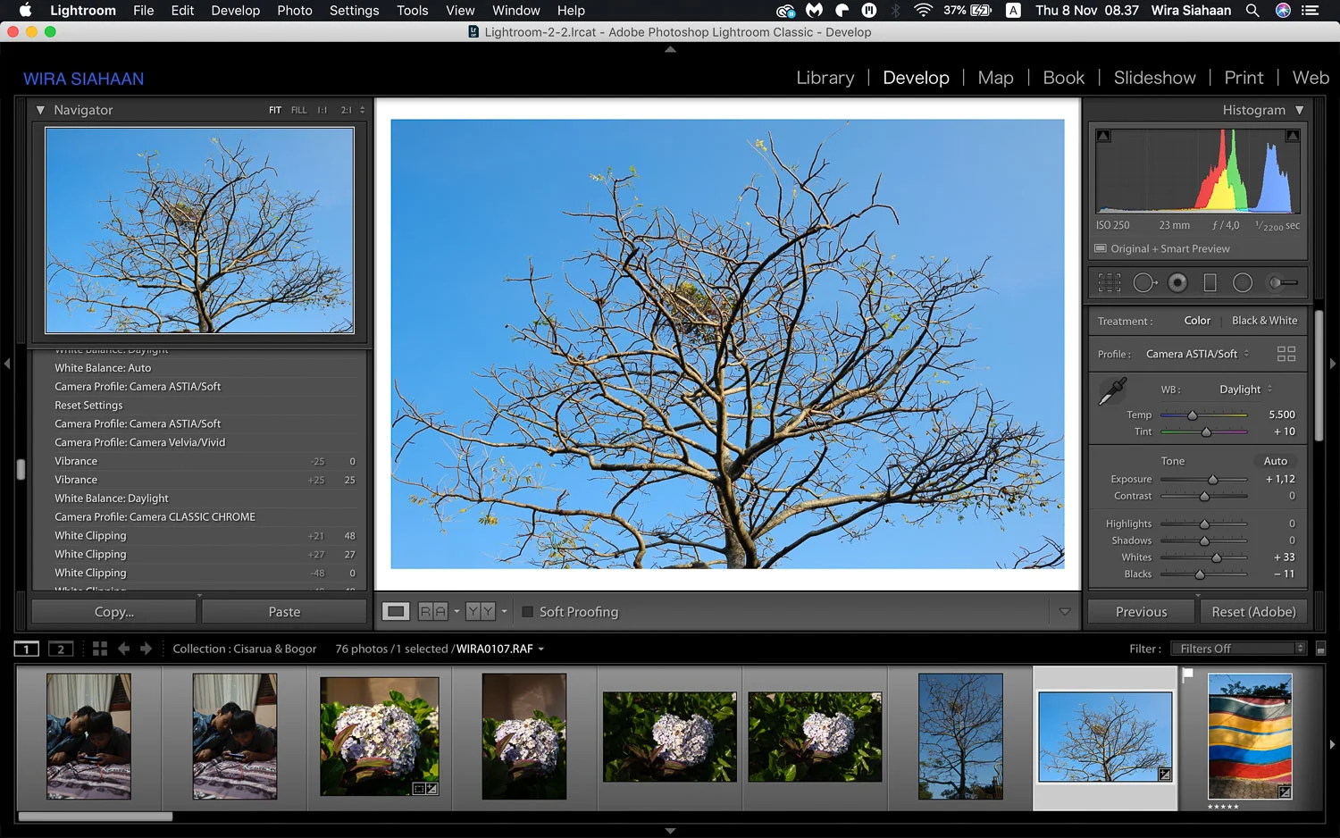Toggle highlight clipping indicator in histogram
The height and width of the screenshot is (838, 1340).
point(1292,136)
